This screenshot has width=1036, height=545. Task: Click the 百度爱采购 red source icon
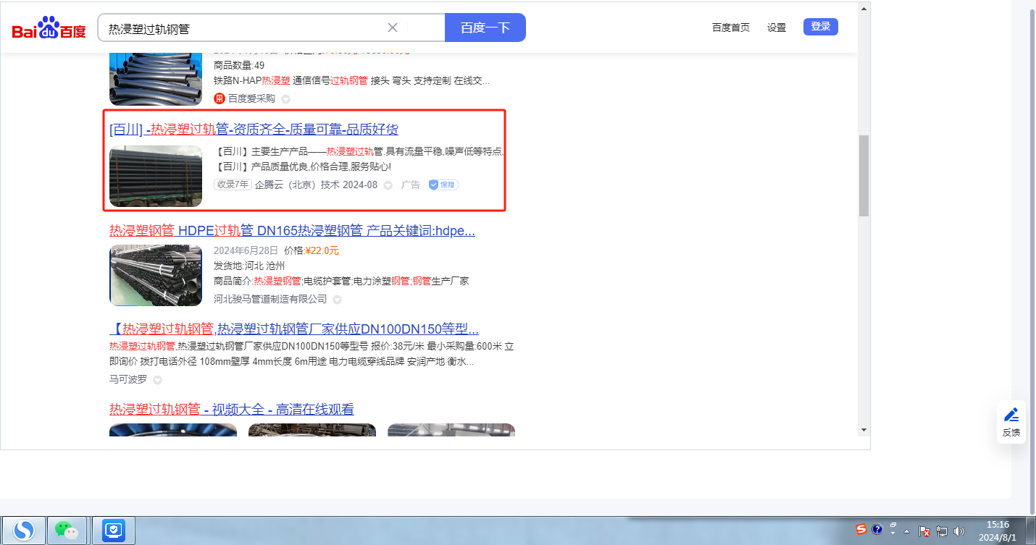pos(220,98)
